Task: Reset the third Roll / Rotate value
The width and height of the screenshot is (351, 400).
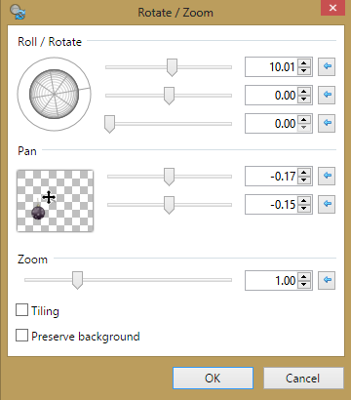Action: (x=327, y=123)
